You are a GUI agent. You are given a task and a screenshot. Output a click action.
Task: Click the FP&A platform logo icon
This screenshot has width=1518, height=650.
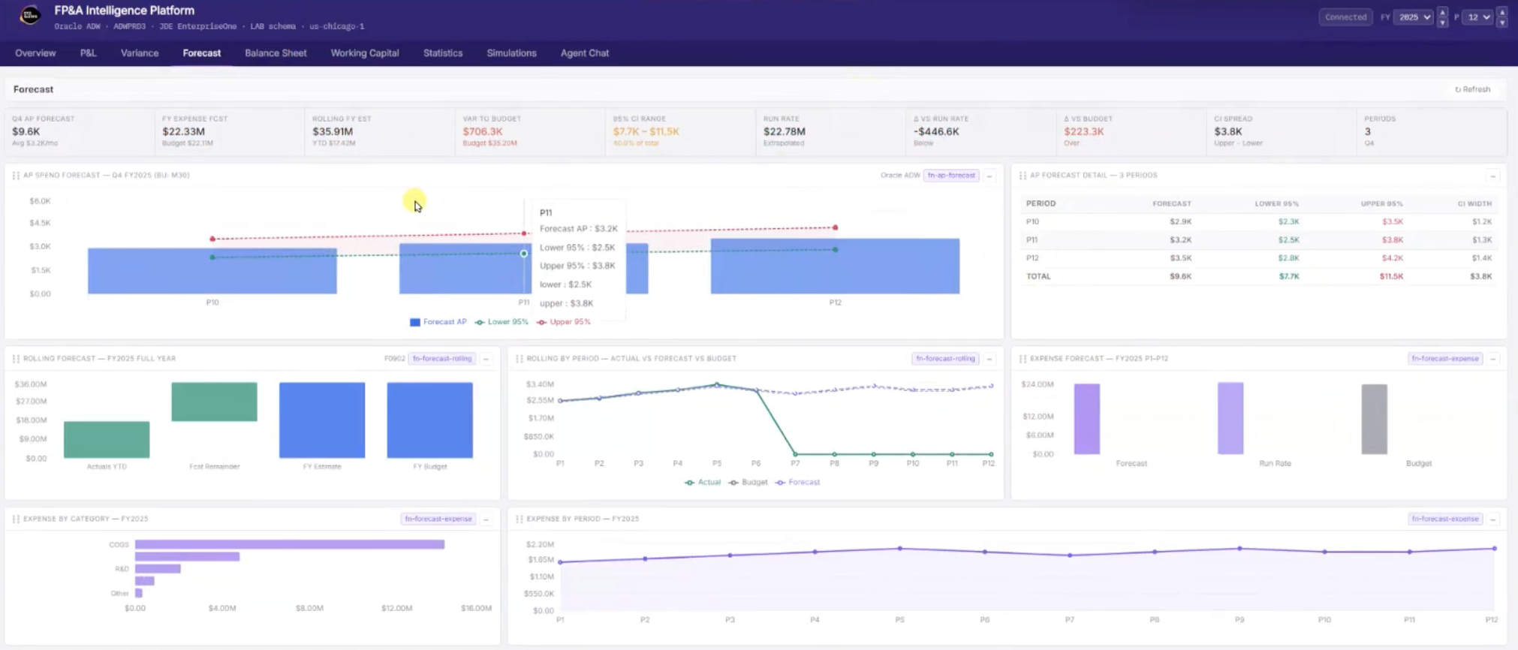30,16
